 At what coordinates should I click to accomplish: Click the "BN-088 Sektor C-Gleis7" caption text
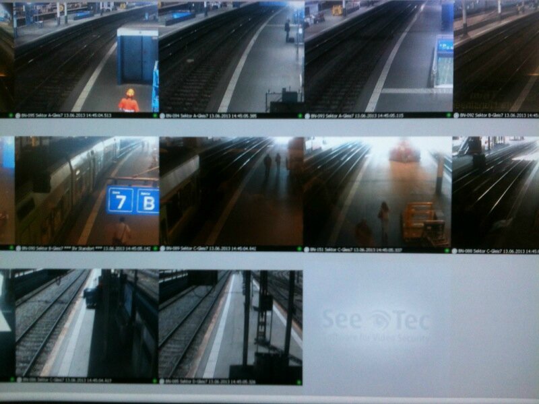481,250
